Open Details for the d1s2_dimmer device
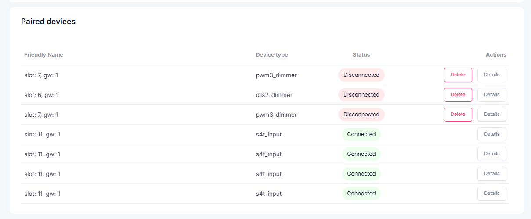This screenshot has width=531, height=219. [491, 95]
